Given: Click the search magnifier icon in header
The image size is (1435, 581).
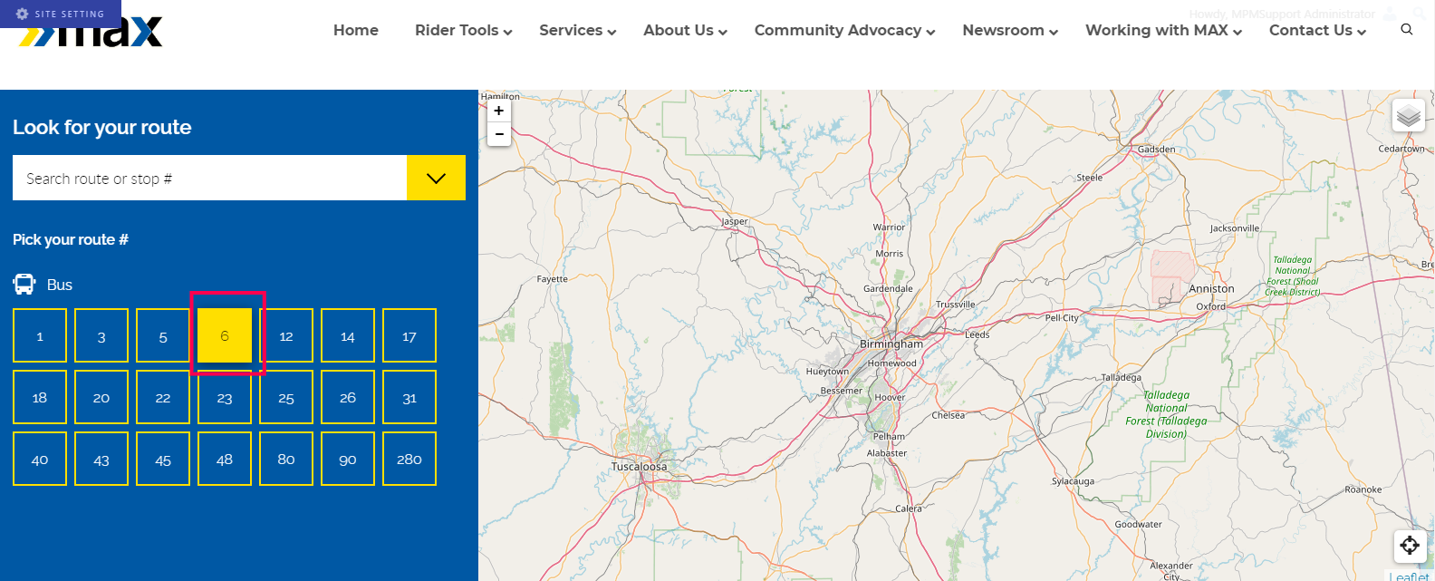Looking at the screenshot, I should (1407, 29).
